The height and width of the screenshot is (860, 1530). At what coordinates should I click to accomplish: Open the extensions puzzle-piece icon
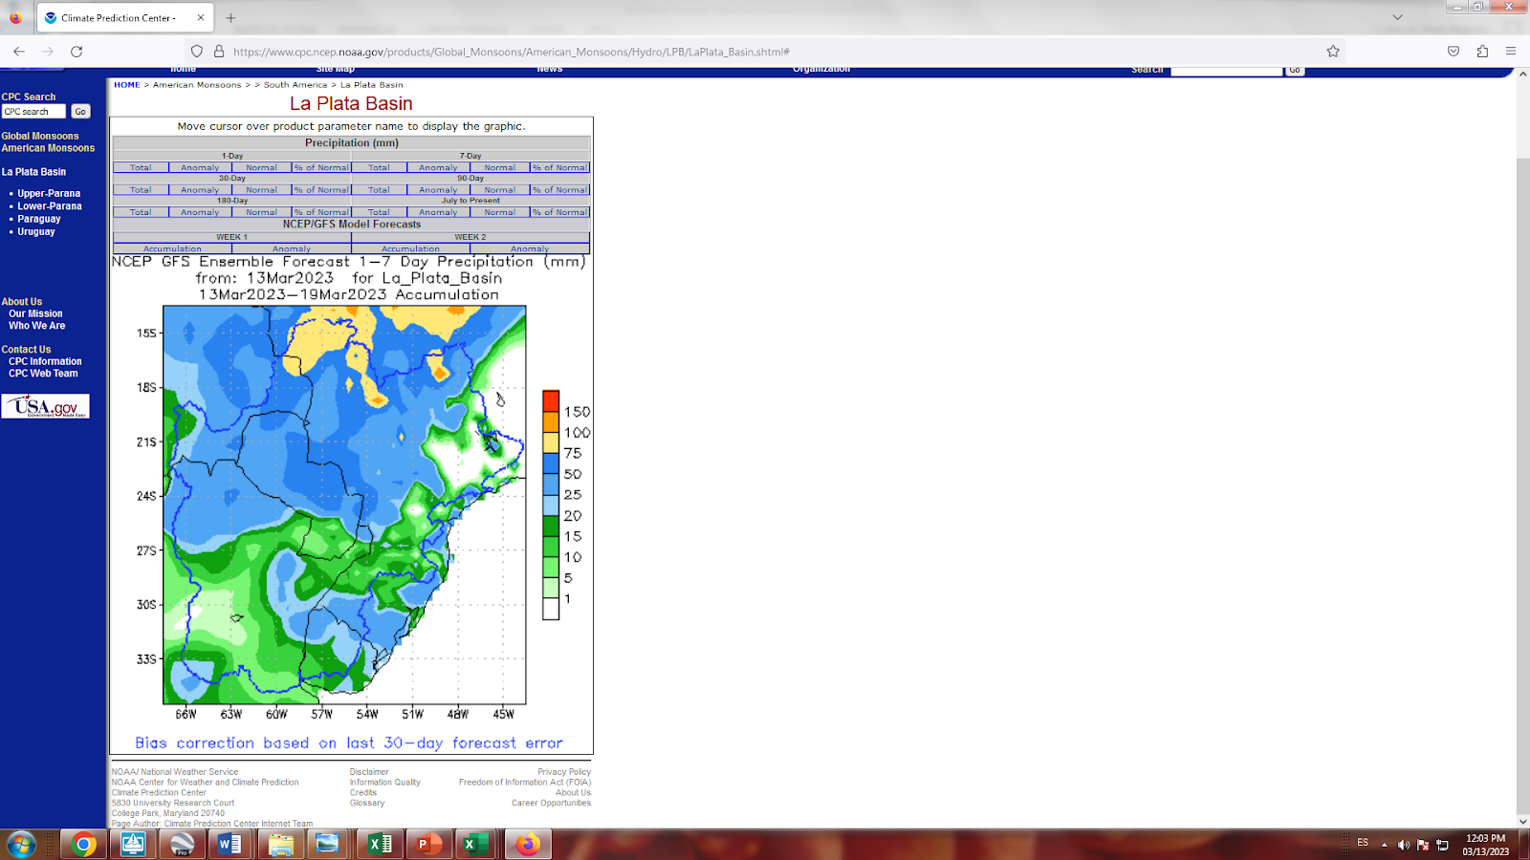pyautogui.click(x=1482, y=52)
